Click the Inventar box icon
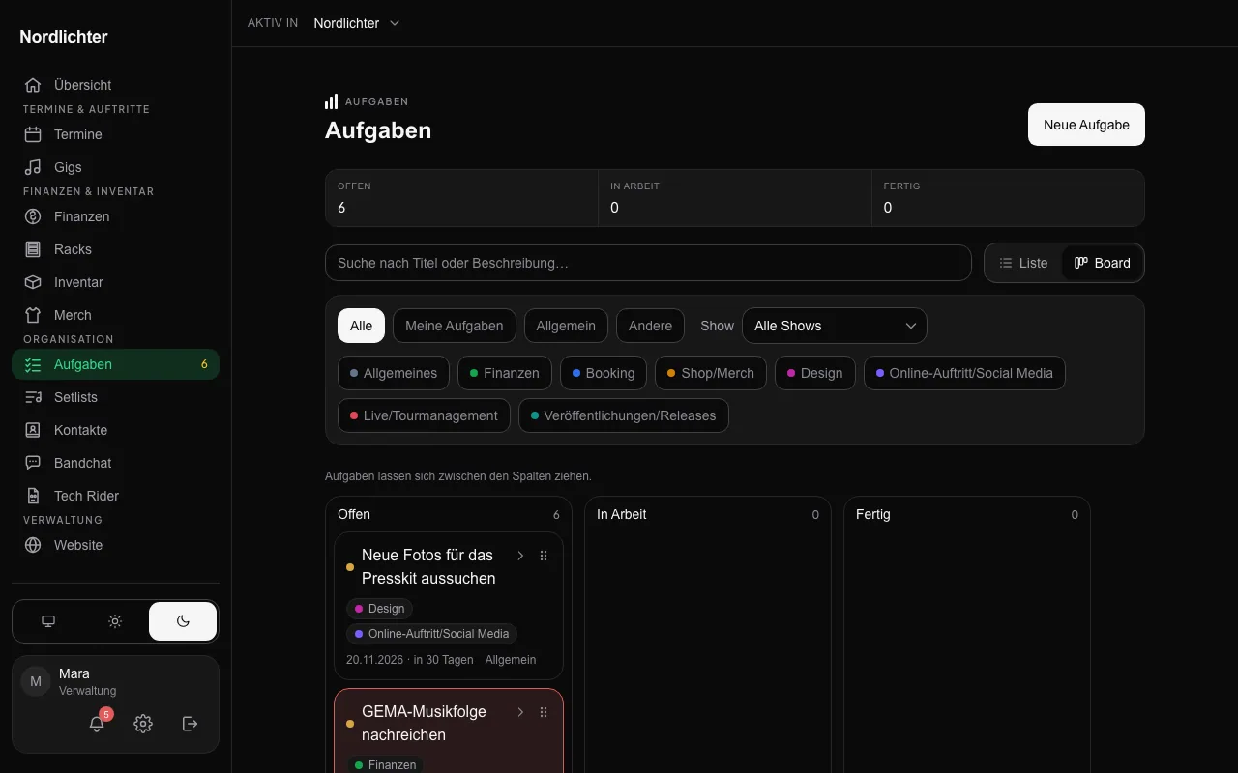The height and width of the screenshot is (773, 1238). [33, 282]
